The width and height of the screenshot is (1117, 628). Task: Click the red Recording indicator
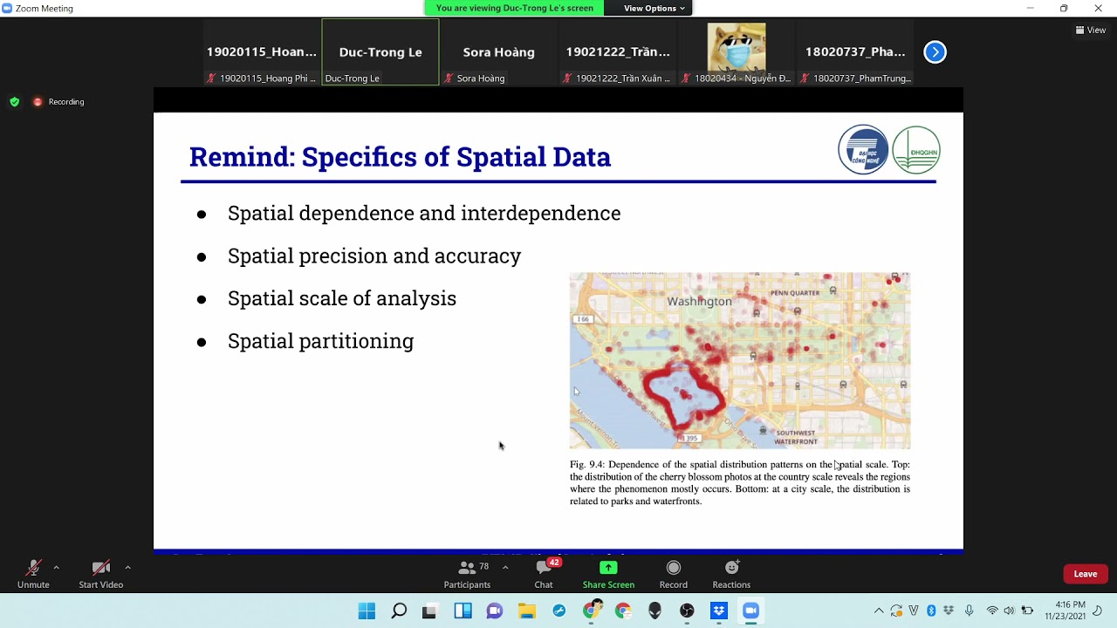[x=58, y=102]
